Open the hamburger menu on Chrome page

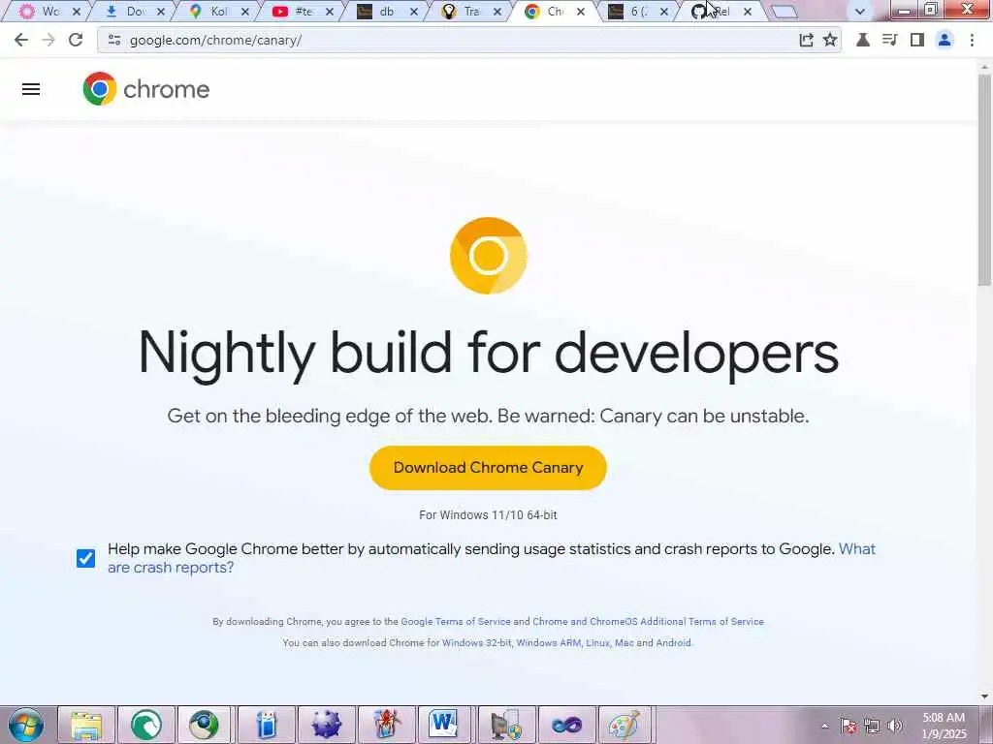coord(31,89)
